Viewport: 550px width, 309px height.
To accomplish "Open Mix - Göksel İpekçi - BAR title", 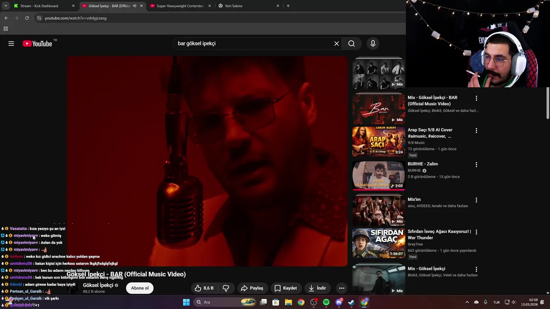I will coord(432,101).
